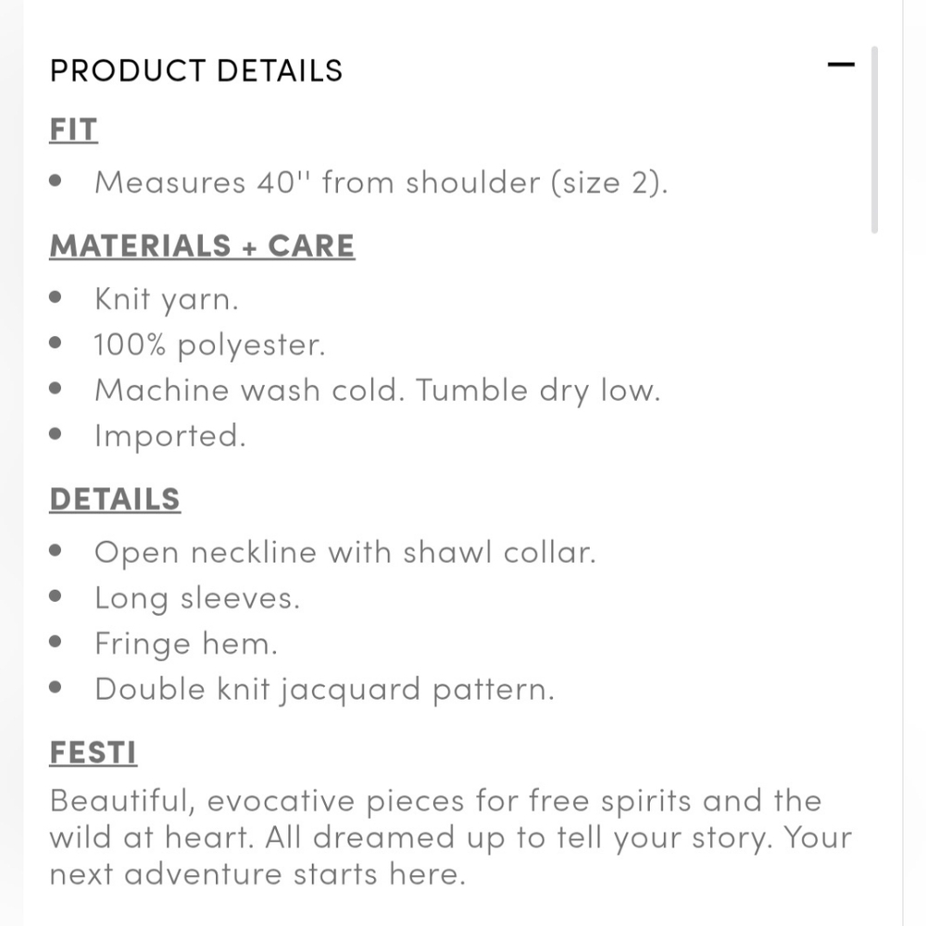
Task: Select the underlined FIT heading
Action: [73, 130]
